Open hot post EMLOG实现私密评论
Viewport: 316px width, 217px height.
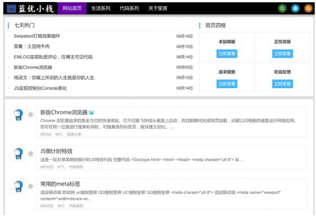pos(53,57)
